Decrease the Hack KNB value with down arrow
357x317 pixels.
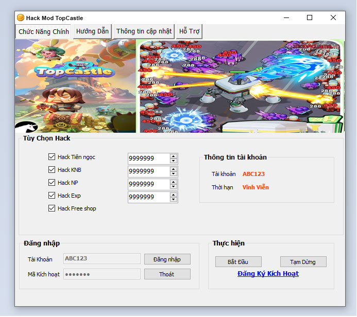[x=174, y=174]
